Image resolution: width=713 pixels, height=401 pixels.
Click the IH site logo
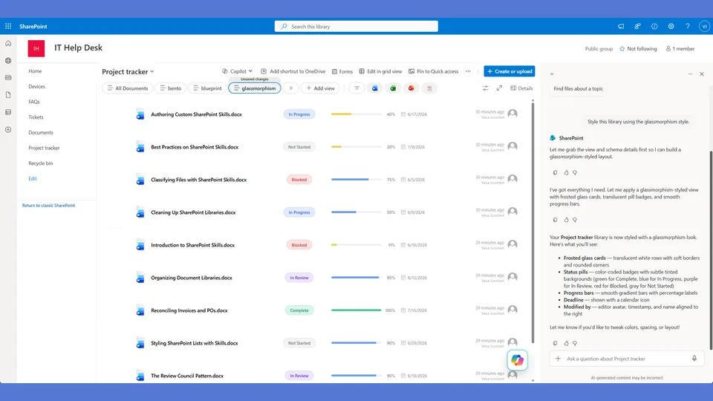36,49
